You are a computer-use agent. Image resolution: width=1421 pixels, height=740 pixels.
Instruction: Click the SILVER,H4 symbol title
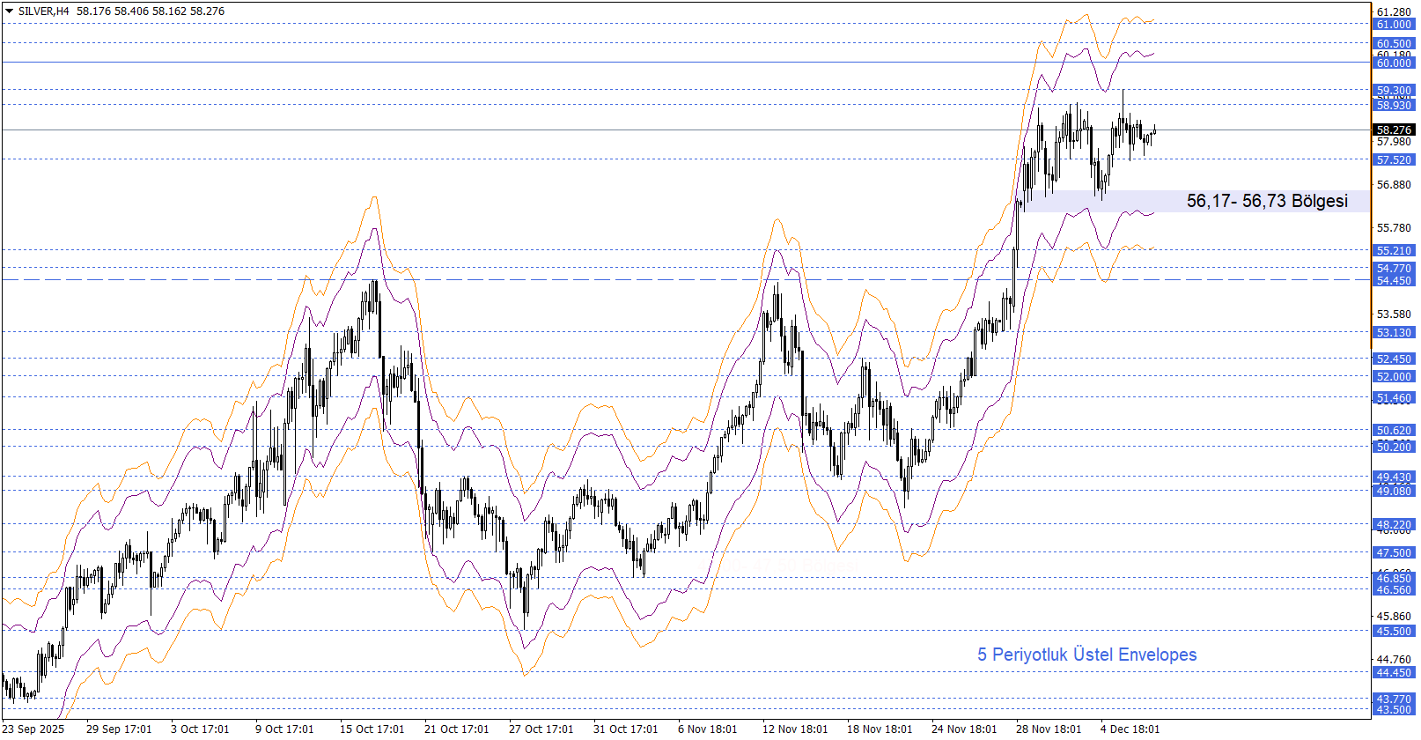tap(43, 11)
